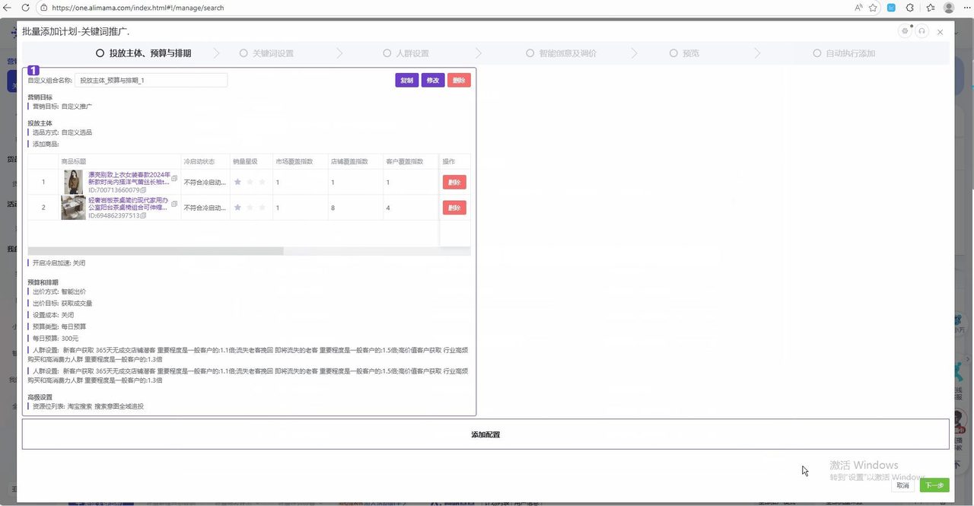974x506 pixels.
Task: Click 选品方式: 自定义选品 text
Action: 62,132
